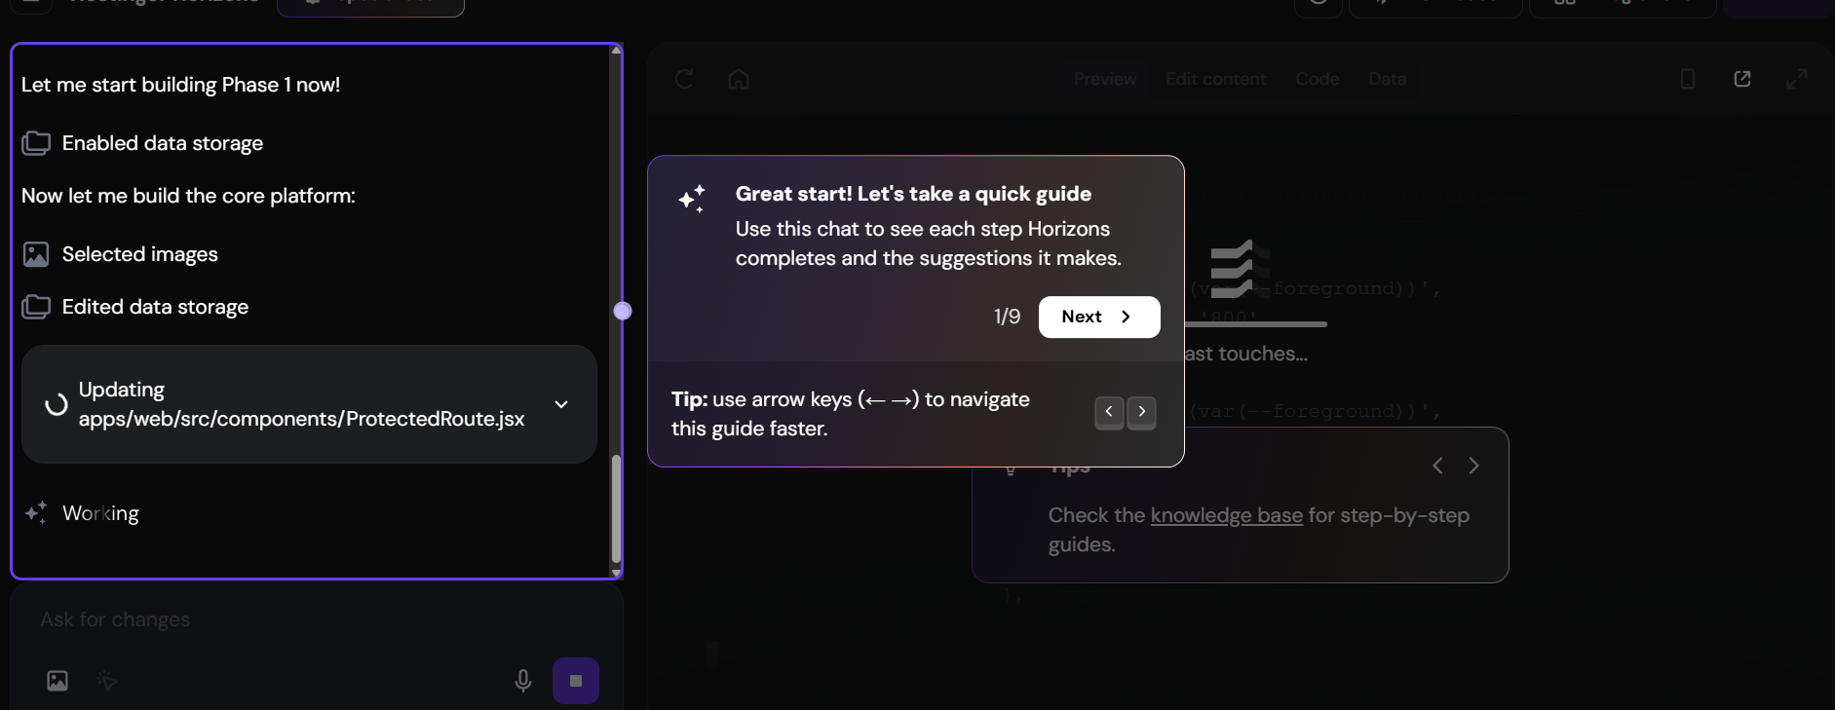
Task: Click the fullscreen expand arrows icon
Action: 1796,79
